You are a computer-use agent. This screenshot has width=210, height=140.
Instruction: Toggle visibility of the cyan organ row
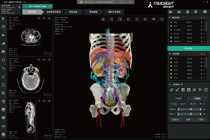click(204, 42)
